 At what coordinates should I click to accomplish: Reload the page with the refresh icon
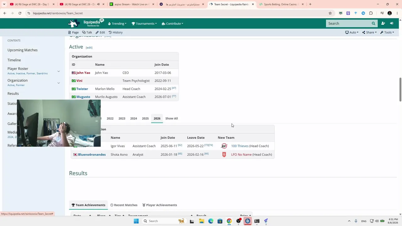click(20, 13)
